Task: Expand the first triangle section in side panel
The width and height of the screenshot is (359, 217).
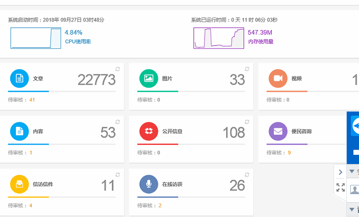Action: tap(352, 172)
